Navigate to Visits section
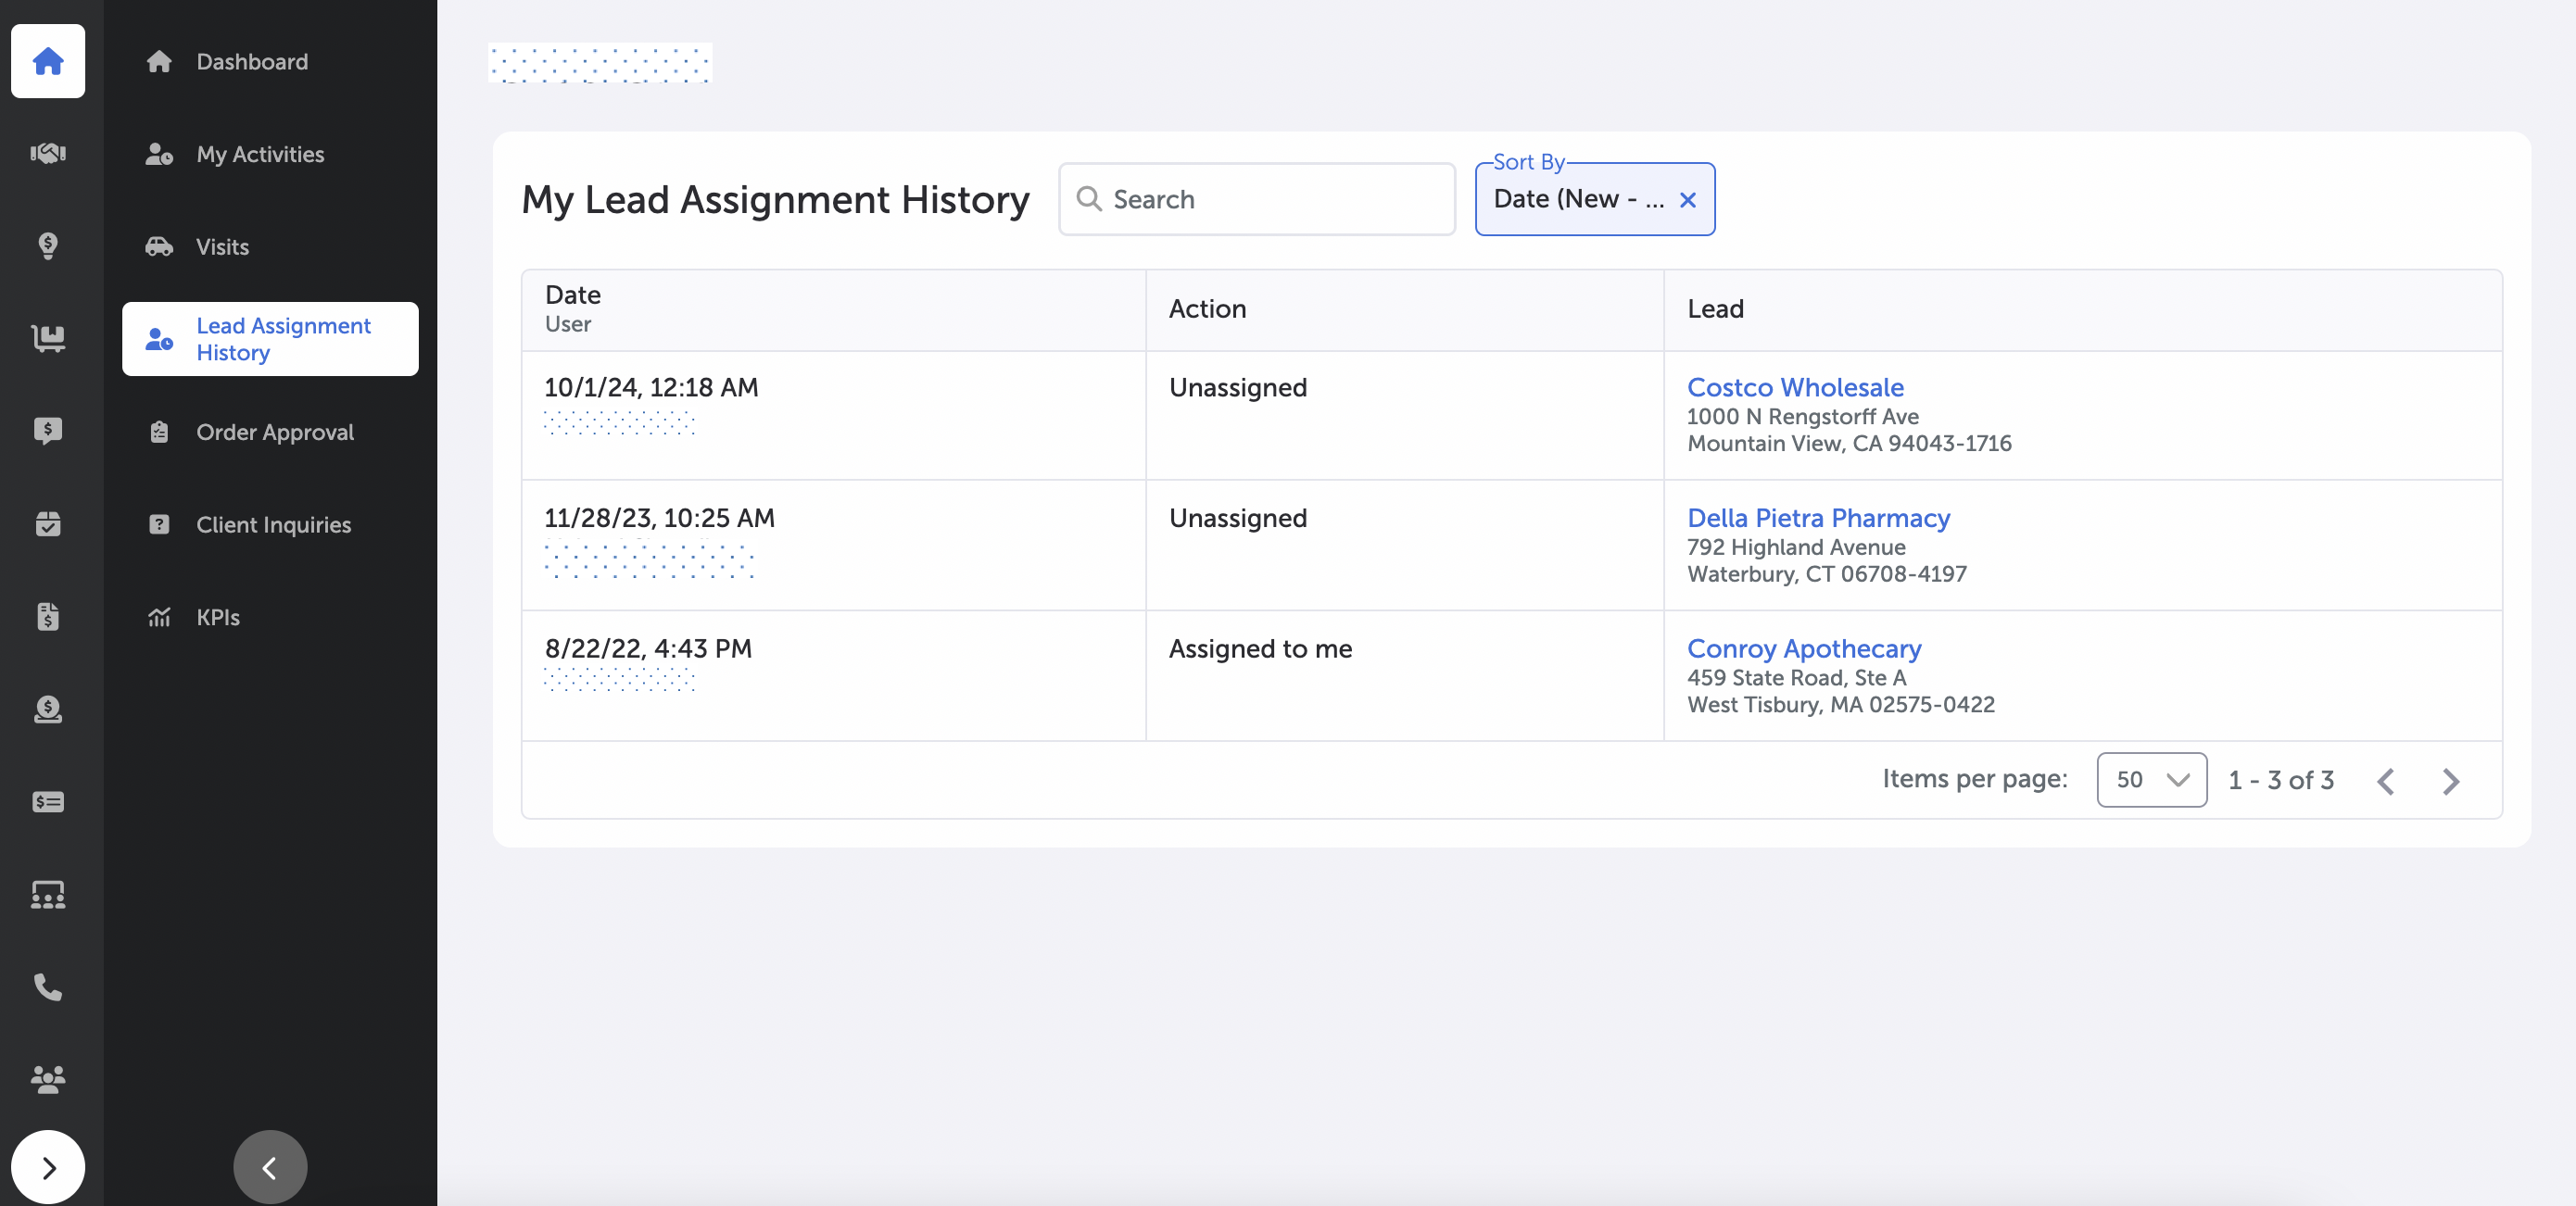Image resolution: width=2576 pixels, height=1206 pixels. [270, 245]
